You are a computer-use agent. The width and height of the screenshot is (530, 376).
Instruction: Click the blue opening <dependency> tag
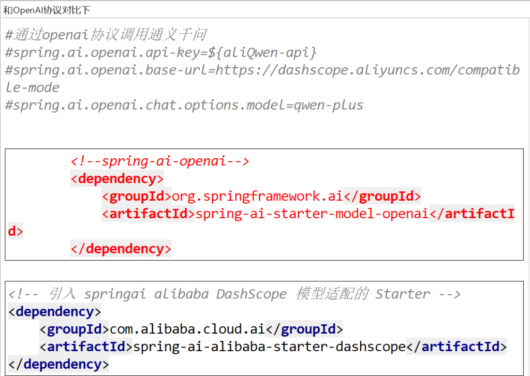(x=55, y=312)
